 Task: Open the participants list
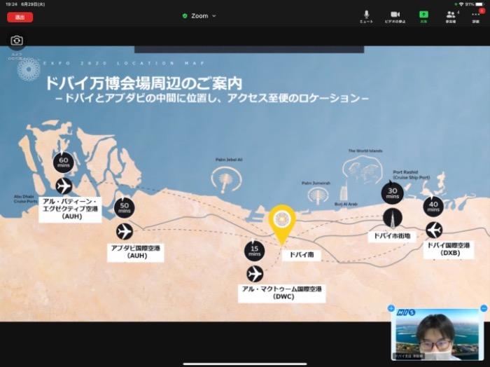pos(451,15)
